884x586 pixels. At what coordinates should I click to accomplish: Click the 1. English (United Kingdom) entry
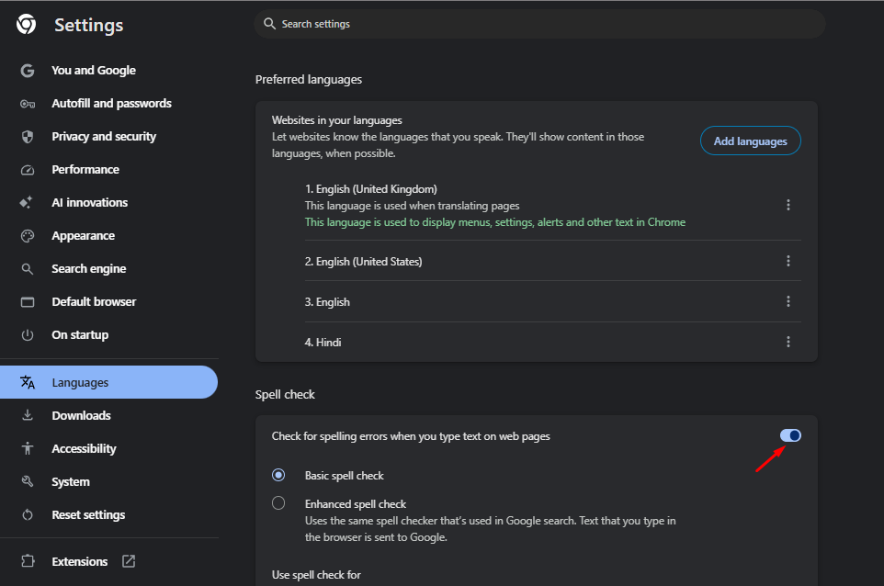(x=371, y=189)
